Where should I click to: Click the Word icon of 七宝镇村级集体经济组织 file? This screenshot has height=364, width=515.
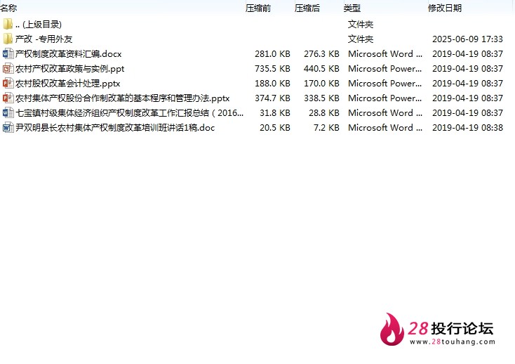[8, 113]
